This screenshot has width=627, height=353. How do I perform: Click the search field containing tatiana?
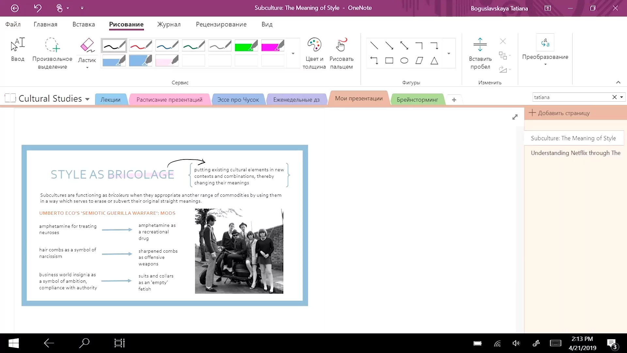(x=571, y=97)
